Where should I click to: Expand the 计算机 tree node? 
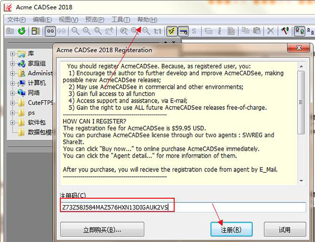point(12,83)
